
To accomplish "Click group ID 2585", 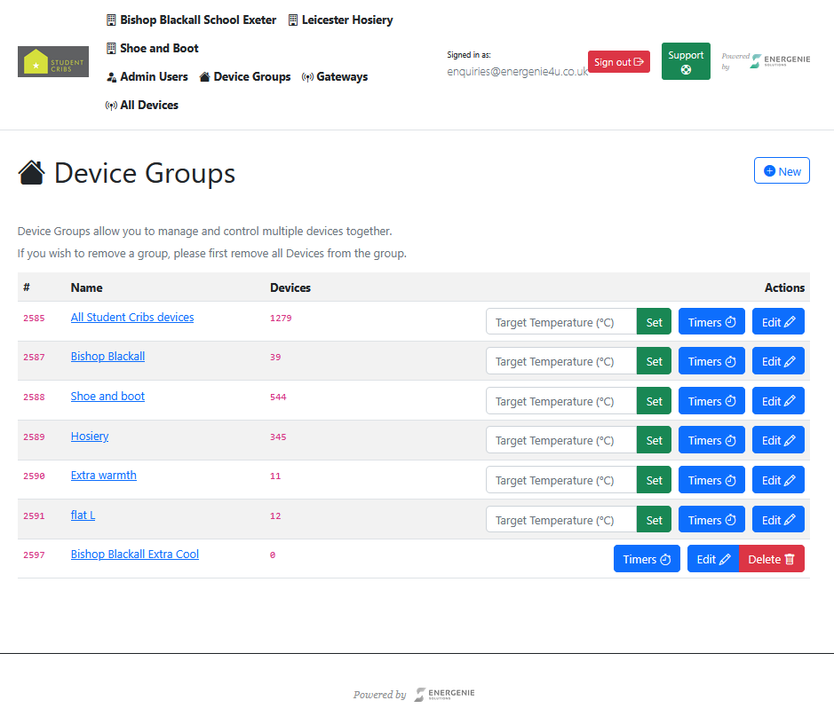I will [34, 319].
